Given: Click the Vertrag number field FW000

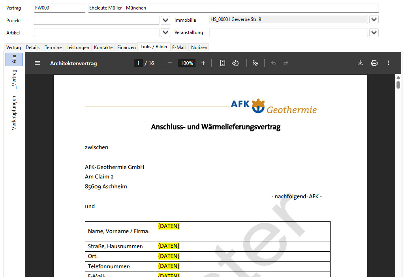Looking at the screenshot, I should click(59, 8).
